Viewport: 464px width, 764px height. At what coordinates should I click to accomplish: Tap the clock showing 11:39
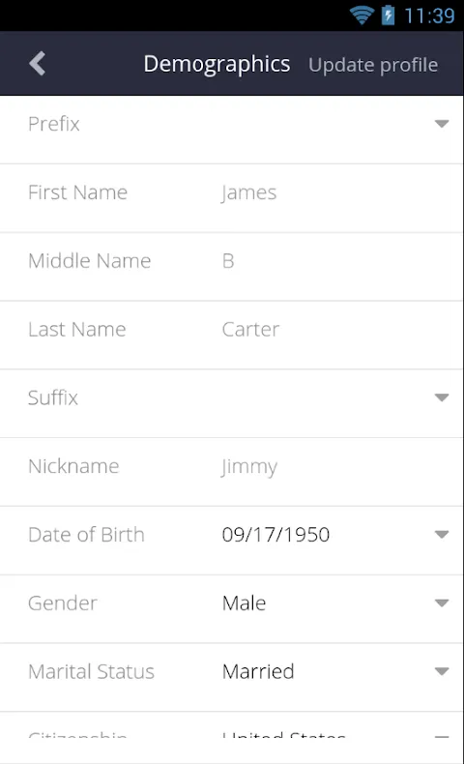tap(429, 15)
